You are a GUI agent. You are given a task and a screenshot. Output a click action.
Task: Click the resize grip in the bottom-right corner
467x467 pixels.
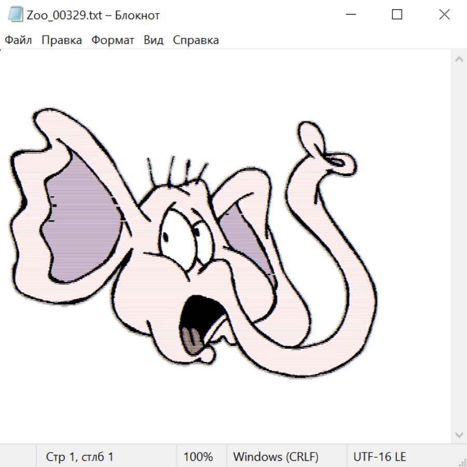click(x=462, y=462)
